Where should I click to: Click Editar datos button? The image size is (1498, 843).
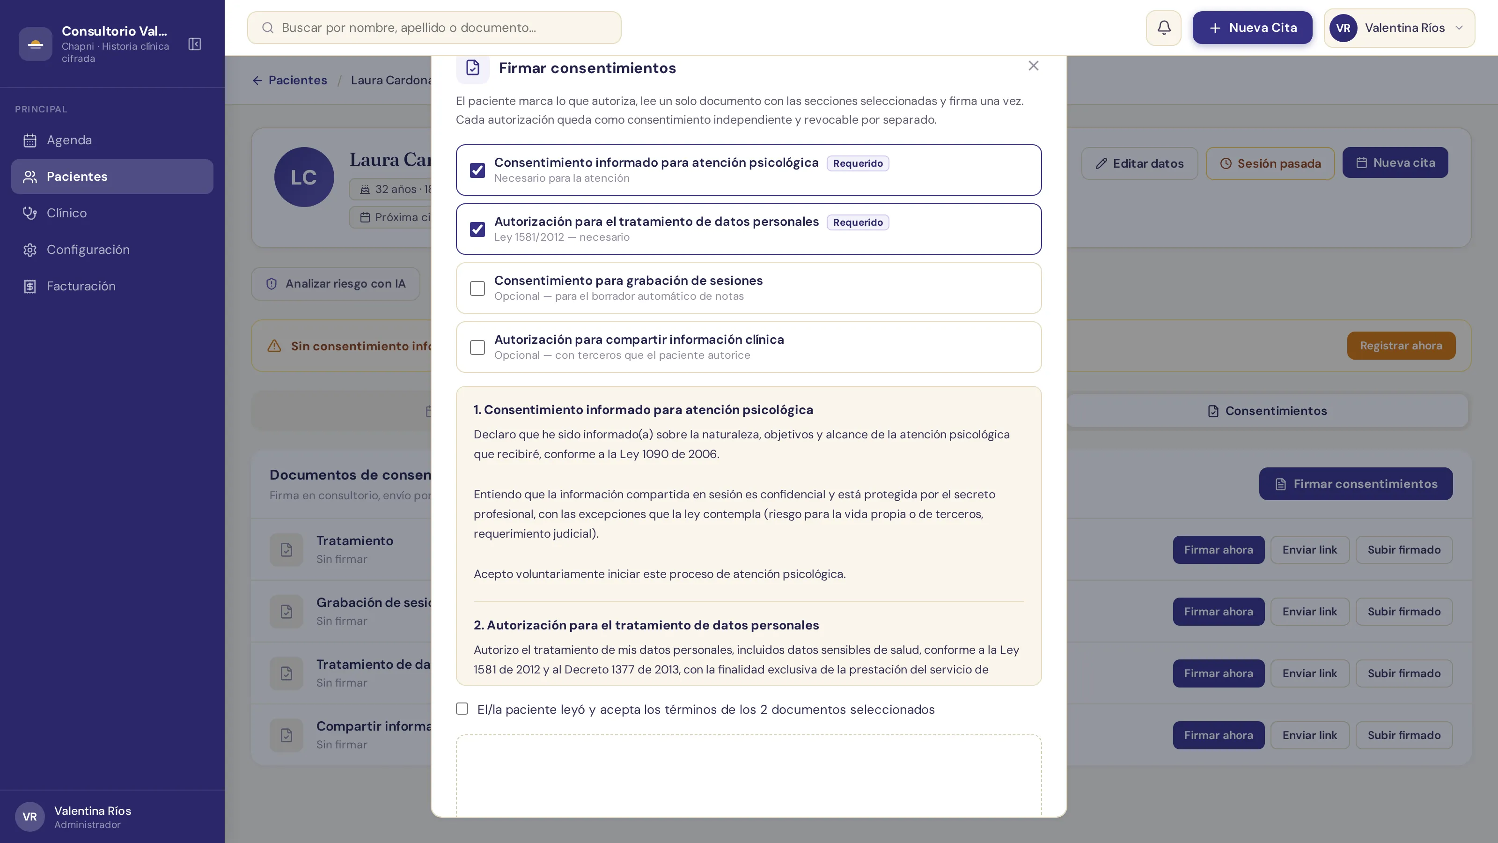pyautogui.click(x=1140, y=163)
